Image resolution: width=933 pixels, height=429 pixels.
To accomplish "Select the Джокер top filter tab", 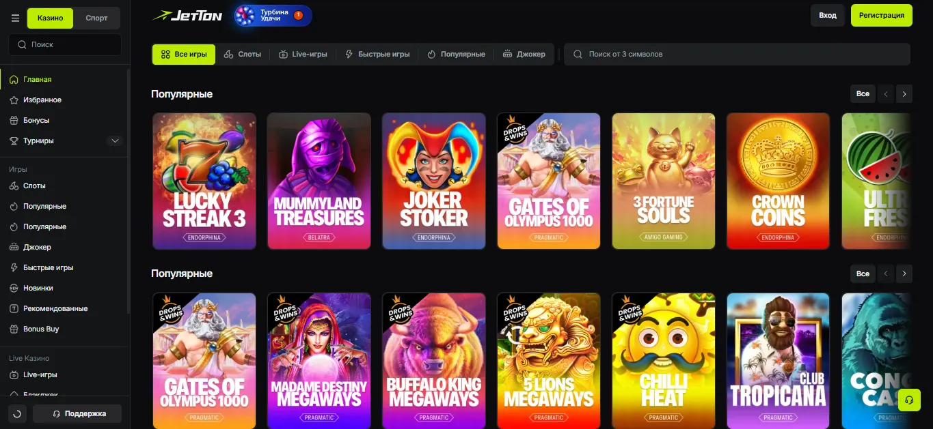I will [x=524, y=55].
